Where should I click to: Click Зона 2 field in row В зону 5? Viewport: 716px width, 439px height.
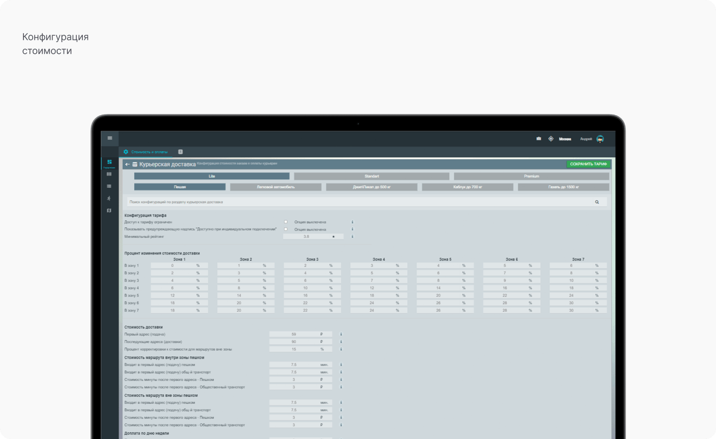246,296
